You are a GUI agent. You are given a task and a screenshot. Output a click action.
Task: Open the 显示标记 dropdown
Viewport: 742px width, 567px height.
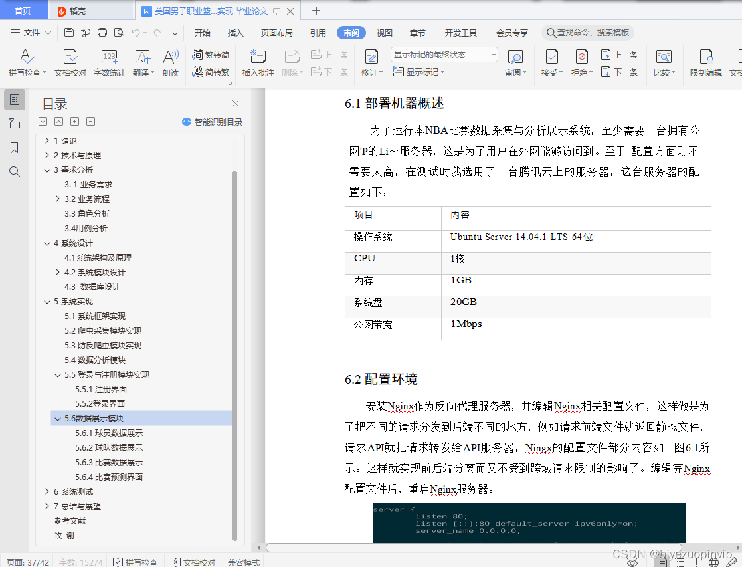[x=419, y=72]
